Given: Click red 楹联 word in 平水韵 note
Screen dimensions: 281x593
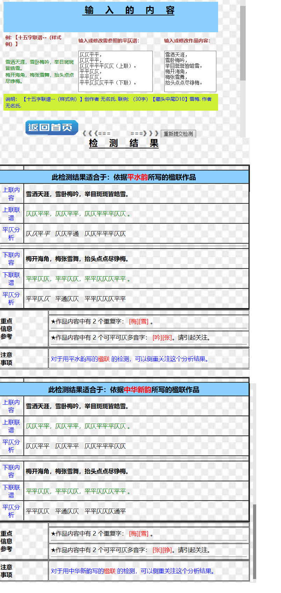Looking at the screenshot, I should (x=104, y=359).
